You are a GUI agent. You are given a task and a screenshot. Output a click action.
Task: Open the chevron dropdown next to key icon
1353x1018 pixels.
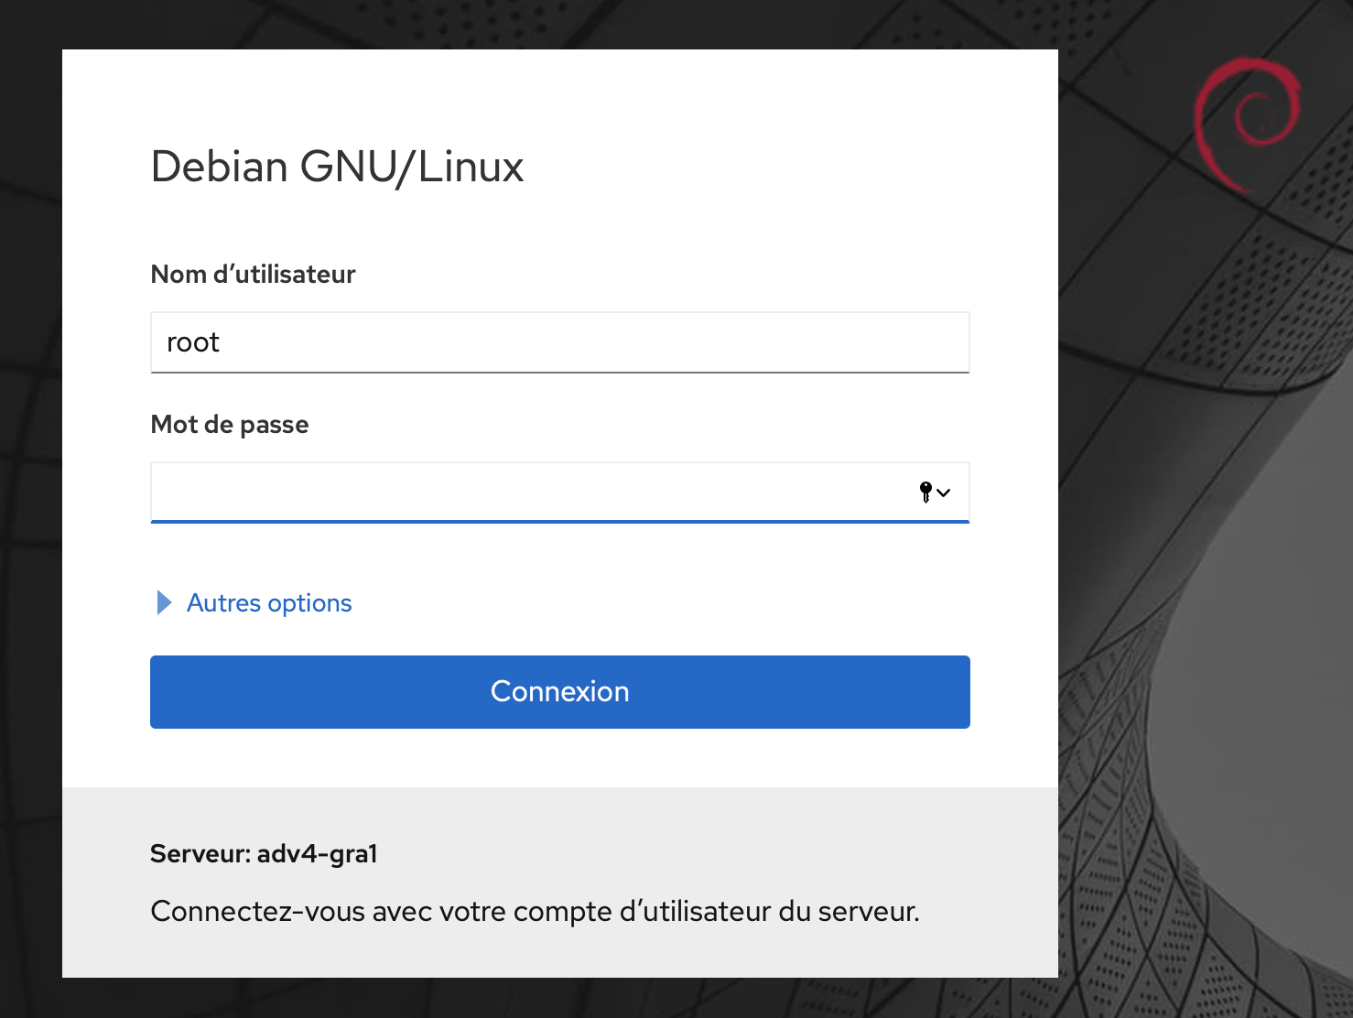[x=944, y=493]
